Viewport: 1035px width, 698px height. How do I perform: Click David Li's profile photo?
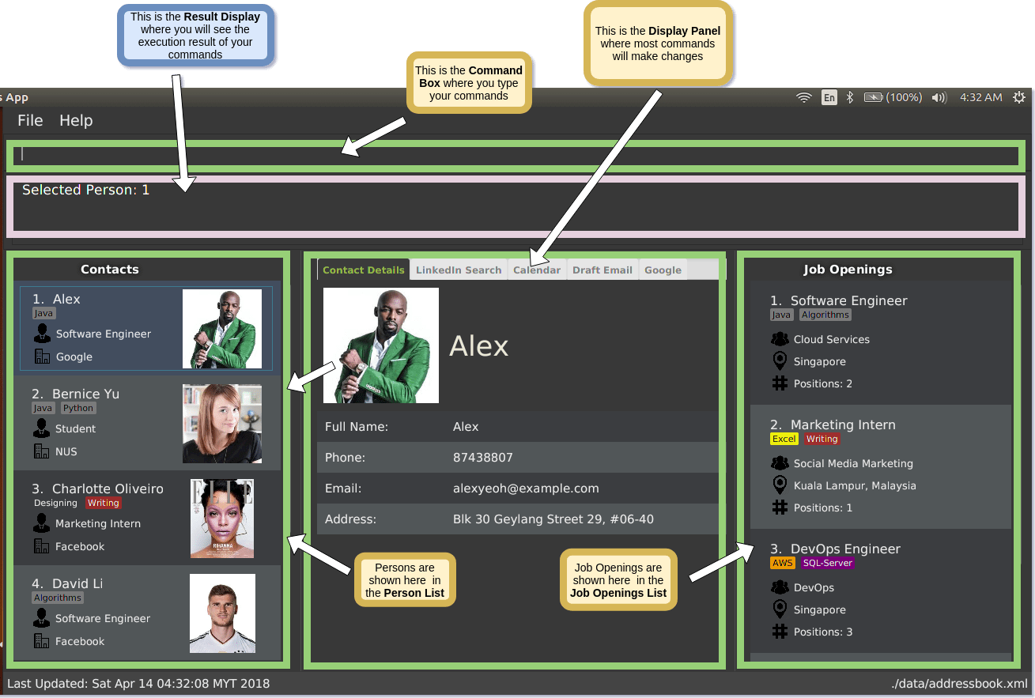click(222, 613)
